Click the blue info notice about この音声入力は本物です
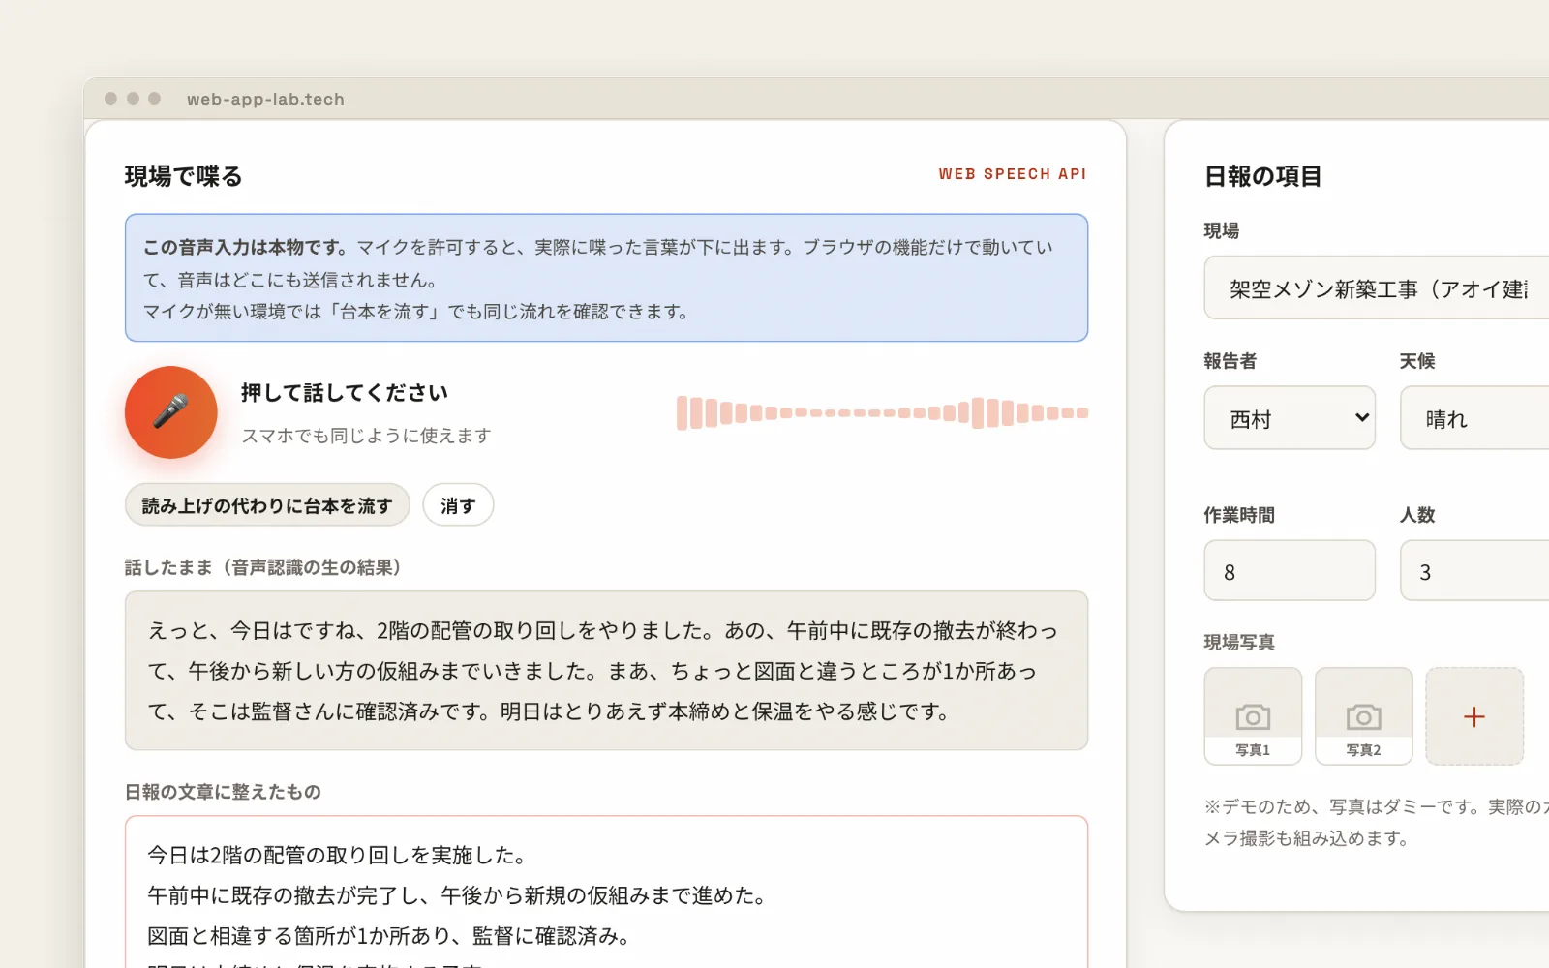Image resolution: width=1549 pixels, height=968 pixels. (606, 278)
